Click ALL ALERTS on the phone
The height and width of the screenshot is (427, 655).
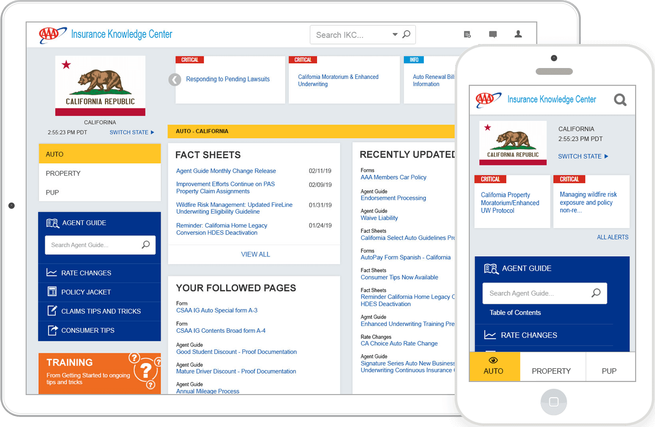tap(613, 238)
